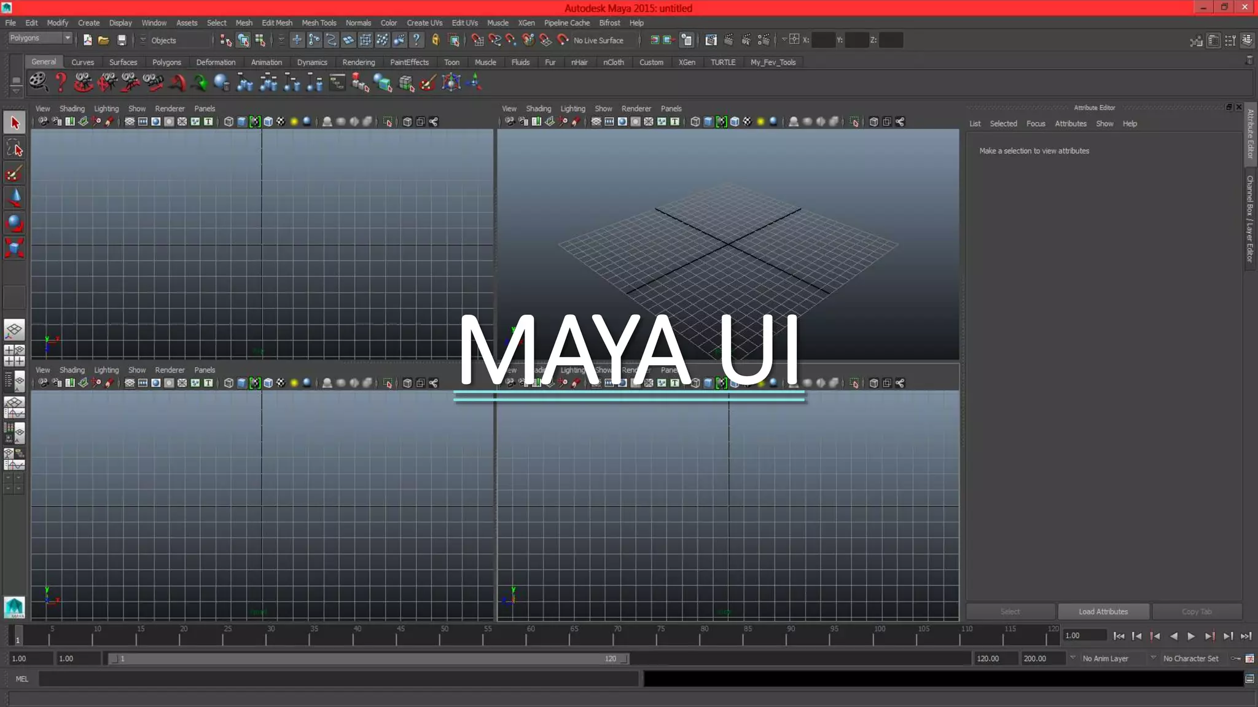Play the animation forwards
The image size is (1258, 707).
click(1191, 636)
